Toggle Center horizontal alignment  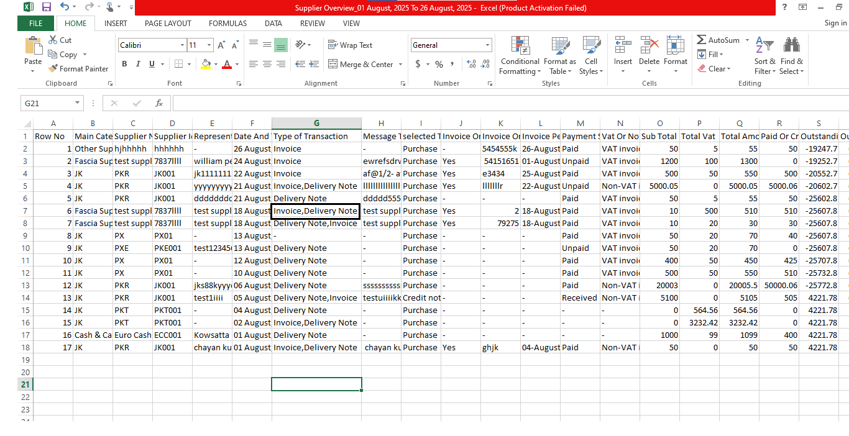coord(267,64)
